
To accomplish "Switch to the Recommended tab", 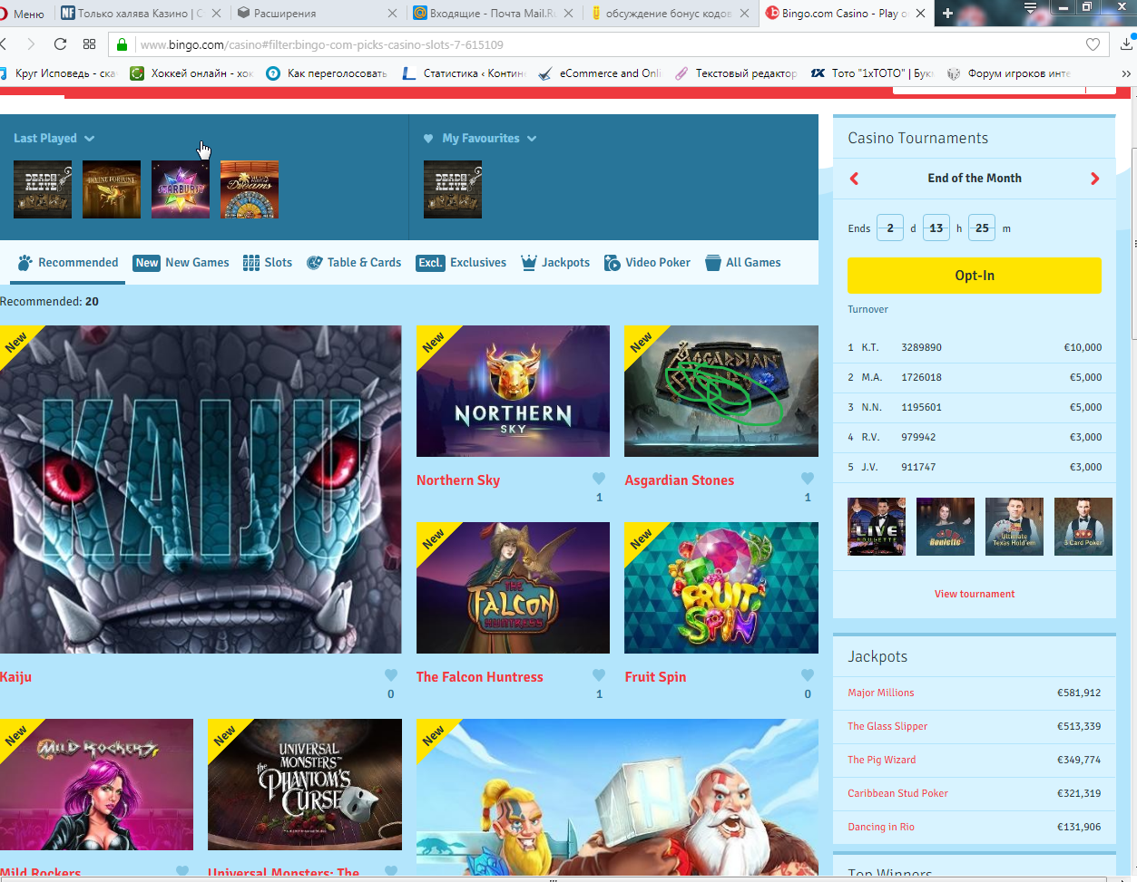I will 68,263.
